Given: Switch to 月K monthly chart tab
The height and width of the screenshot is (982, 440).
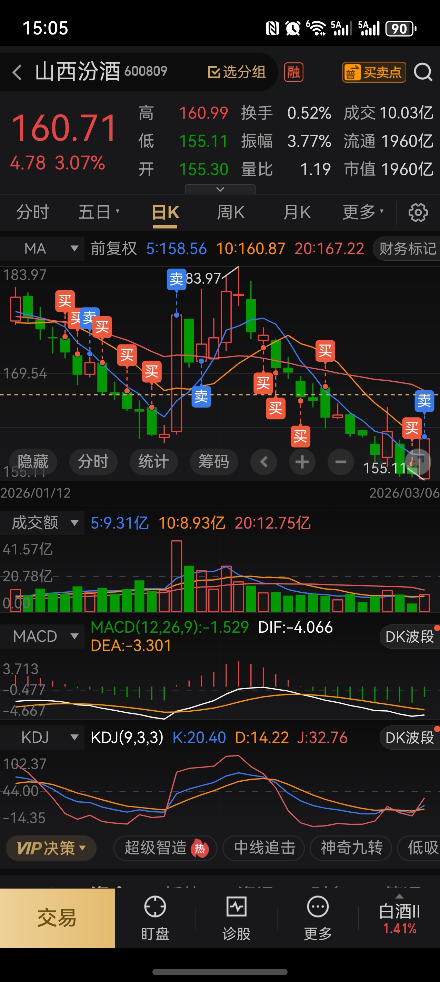Looking at the screenshot, I should tap(297, 212).
